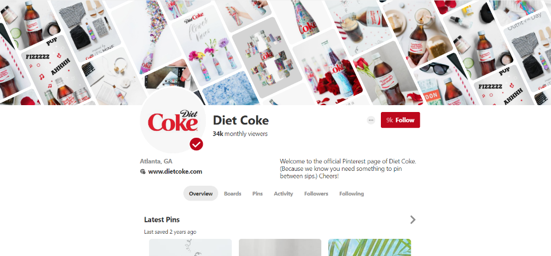Open the Activity tab
The image size is (551, 256).
pyautogui.click(x=283, y=194)
